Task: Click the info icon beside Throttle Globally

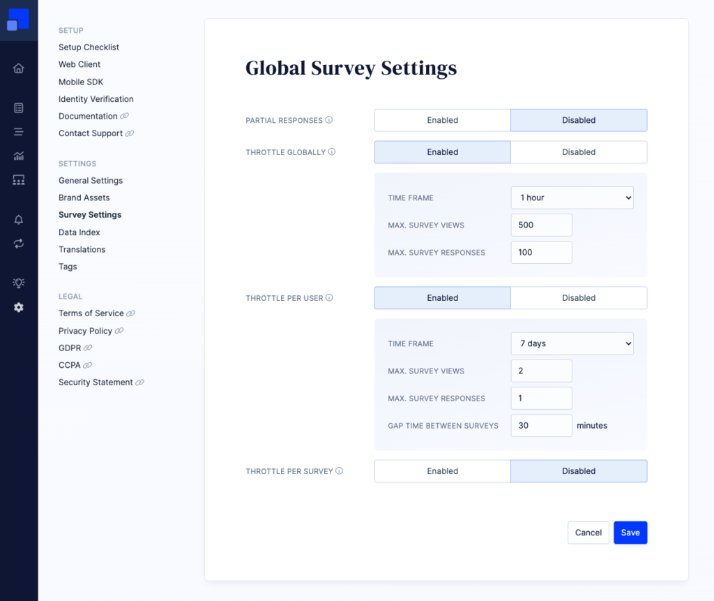Action: tap(332, 152)
